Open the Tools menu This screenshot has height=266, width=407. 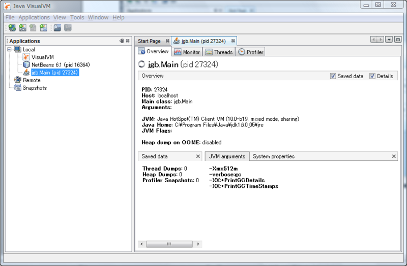pyautogui.click(x=77, y=17)
